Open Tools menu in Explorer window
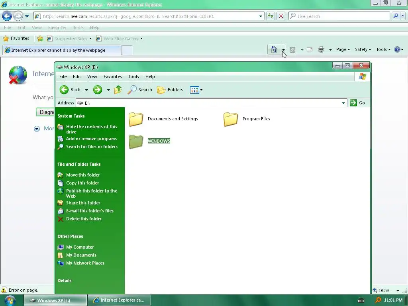The height and width of the screenshot is (306, 408). click(x=133, y=76)
